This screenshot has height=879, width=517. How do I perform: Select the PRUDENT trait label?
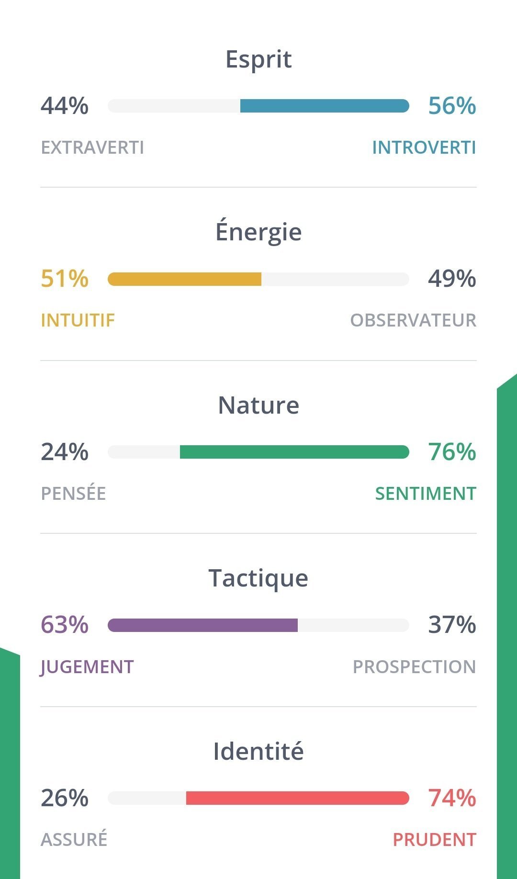[x=434, y=840]
